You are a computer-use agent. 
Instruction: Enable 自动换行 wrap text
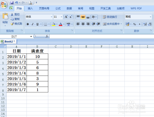point(110,17)
